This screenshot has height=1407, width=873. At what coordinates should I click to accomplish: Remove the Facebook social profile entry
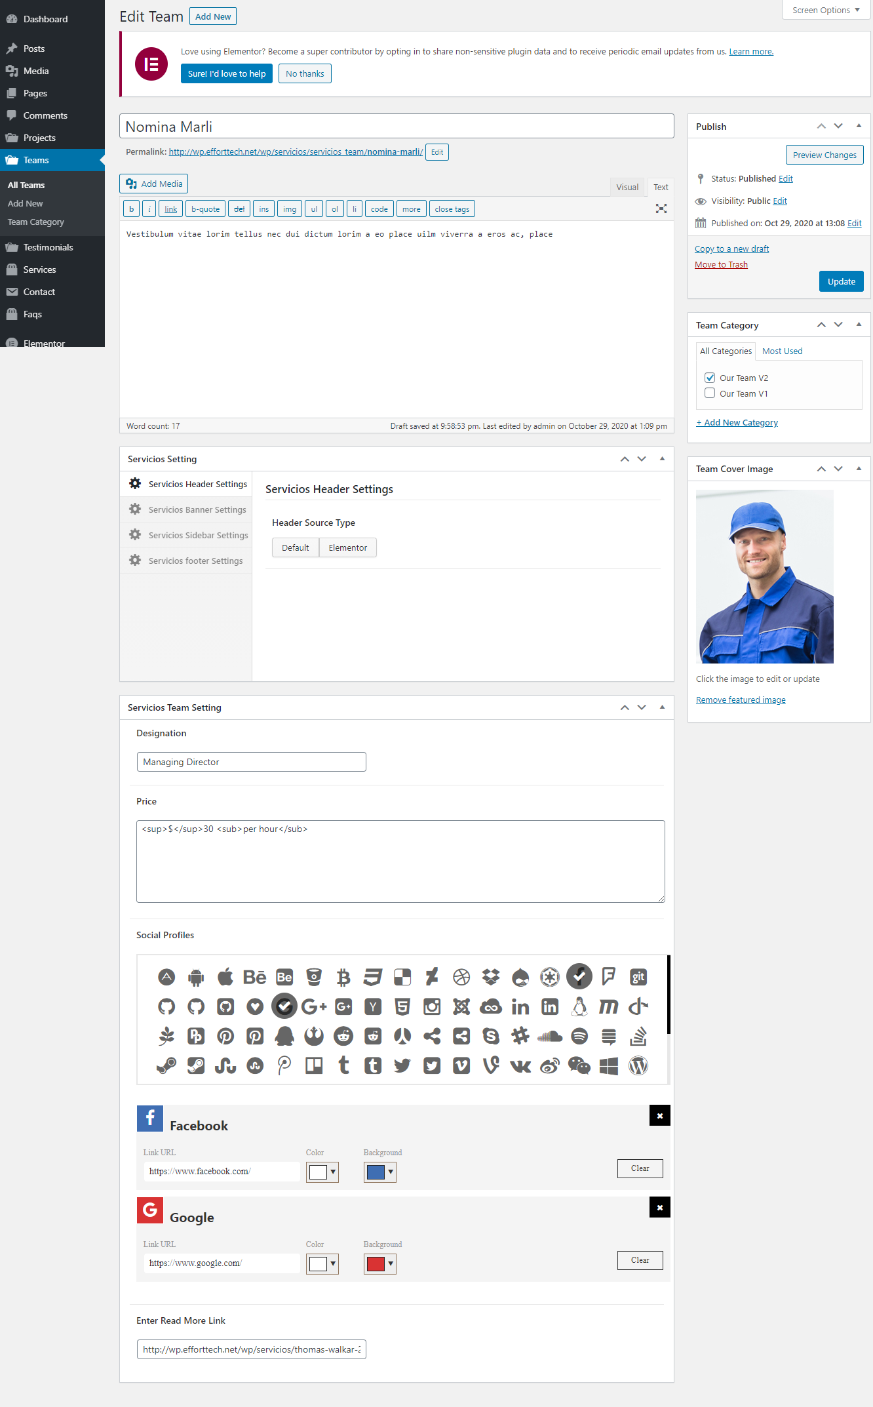point(659,1115)
